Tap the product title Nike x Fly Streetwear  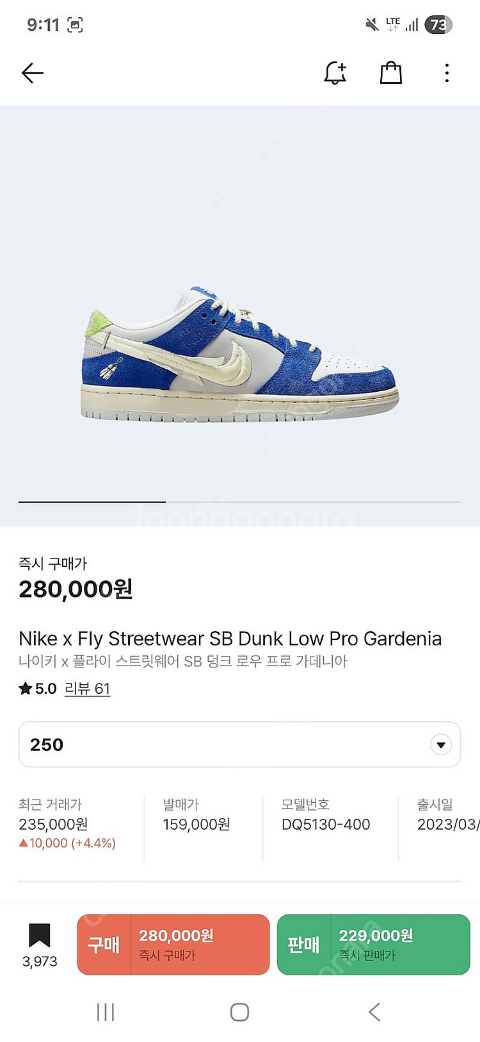pos(230,639)
